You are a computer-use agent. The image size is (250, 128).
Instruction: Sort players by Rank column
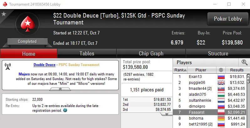181,70
